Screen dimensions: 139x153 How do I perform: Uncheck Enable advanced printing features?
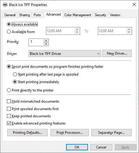[x=9, y=123]
